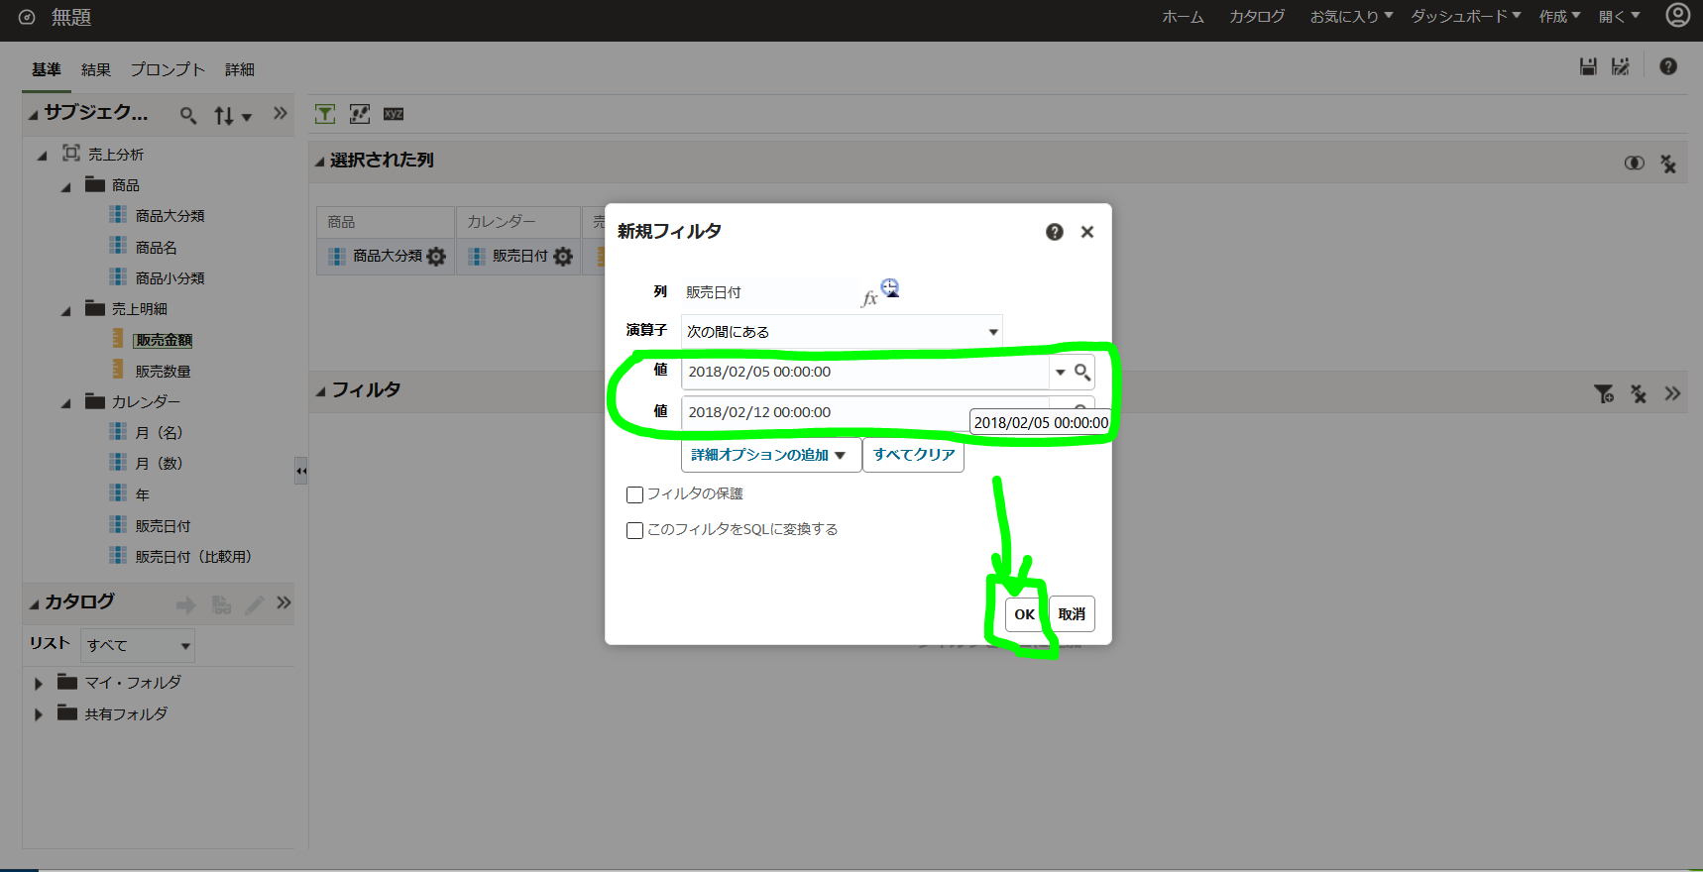Click filter toolbar icon above selected columns

click(325, 114)
